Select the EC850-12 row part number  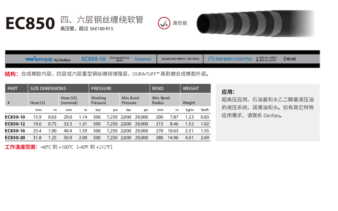click(15, 124)
